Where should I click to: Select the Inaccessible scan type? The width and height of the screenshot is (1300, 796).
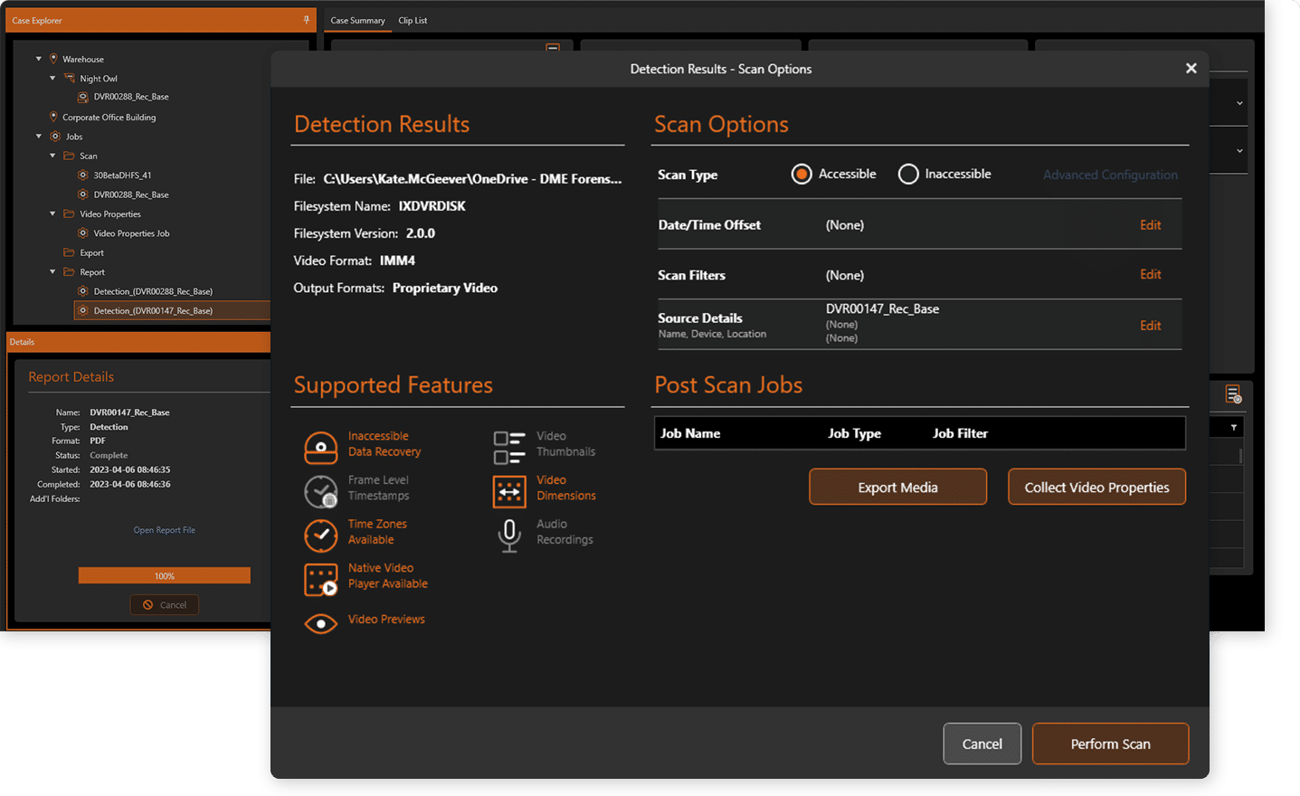(x=908, y=175)
